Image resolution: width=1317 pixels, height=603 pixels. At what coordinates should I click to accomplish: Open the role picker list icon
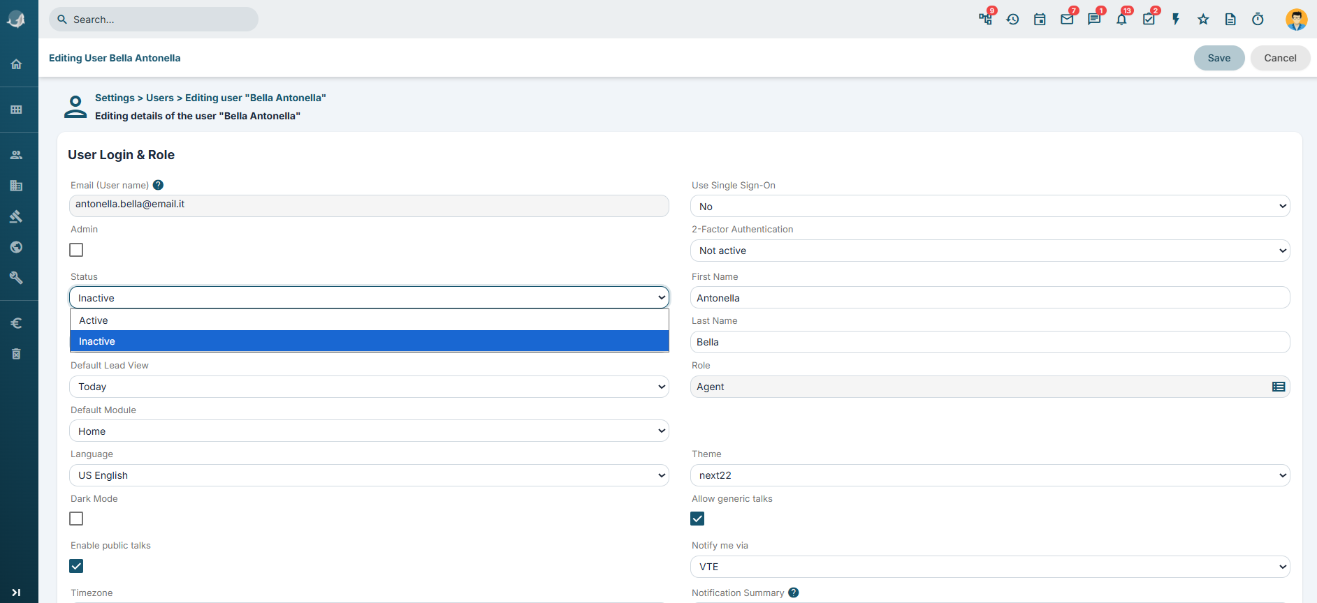(x=1279, y=387)
